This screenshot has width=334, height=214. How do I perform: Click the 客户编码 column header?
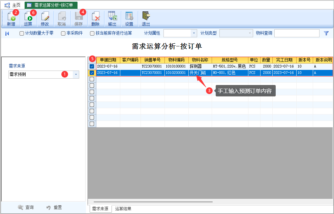(x=130, y=60)
